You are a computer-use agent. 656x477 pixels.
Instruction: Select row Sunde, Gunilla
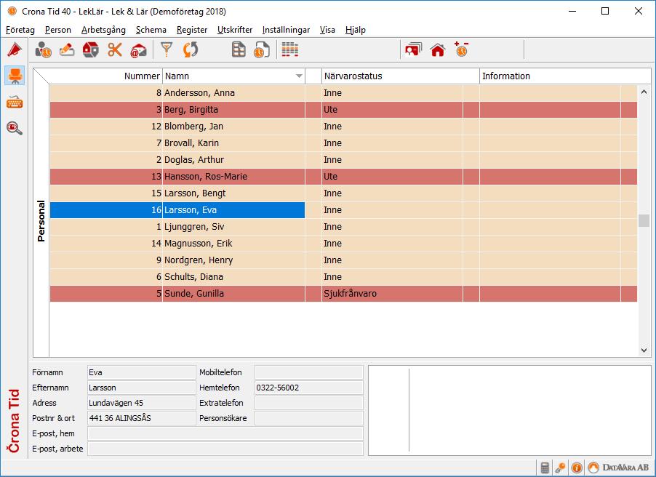pos(343,294)
